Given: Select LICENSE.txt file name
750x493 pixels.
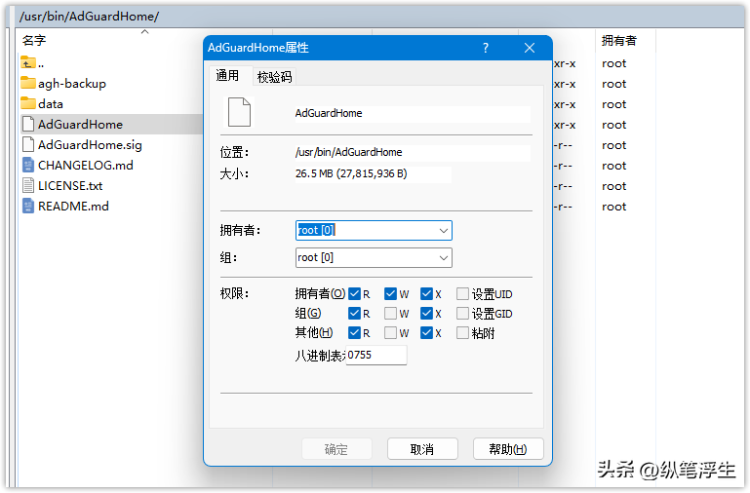Looking at the screenshot, I should tap(70, 186).
